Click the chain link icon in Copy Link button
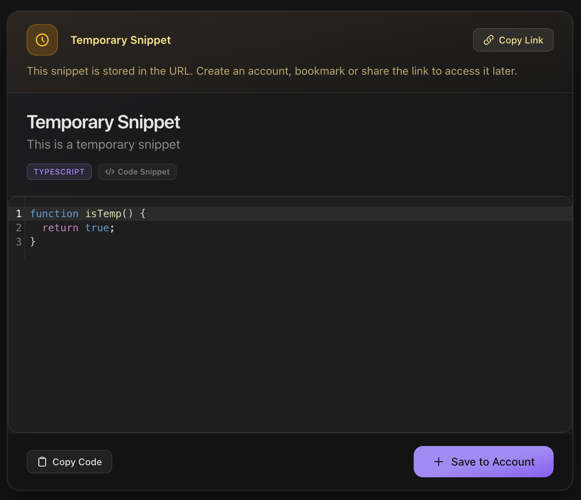 pyautogui.click(x=488, y=40)
